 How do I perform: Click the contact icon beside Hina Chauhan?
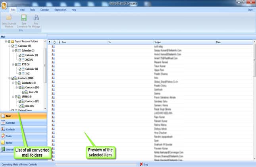[x=53, y=133]
